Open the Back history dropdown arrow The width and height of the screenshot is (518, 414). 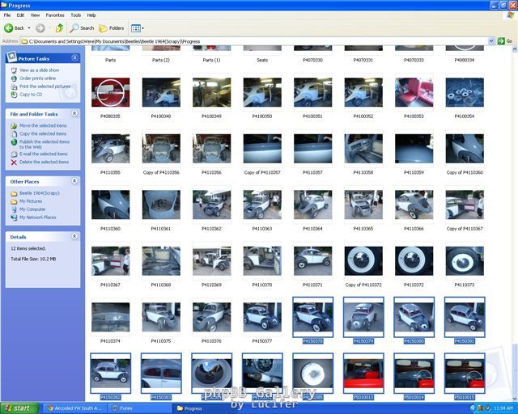pyautogui.click(x=29, y=27)
